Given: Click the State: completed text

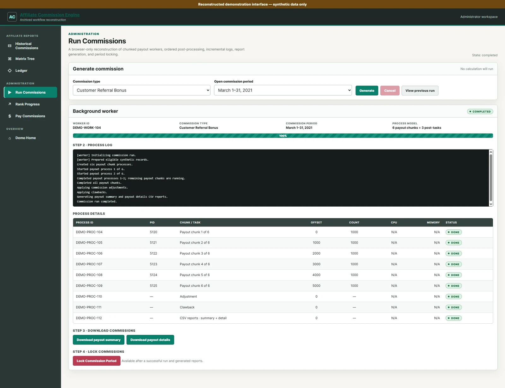Looking at the screenshot, I should [x=484, y=55].
